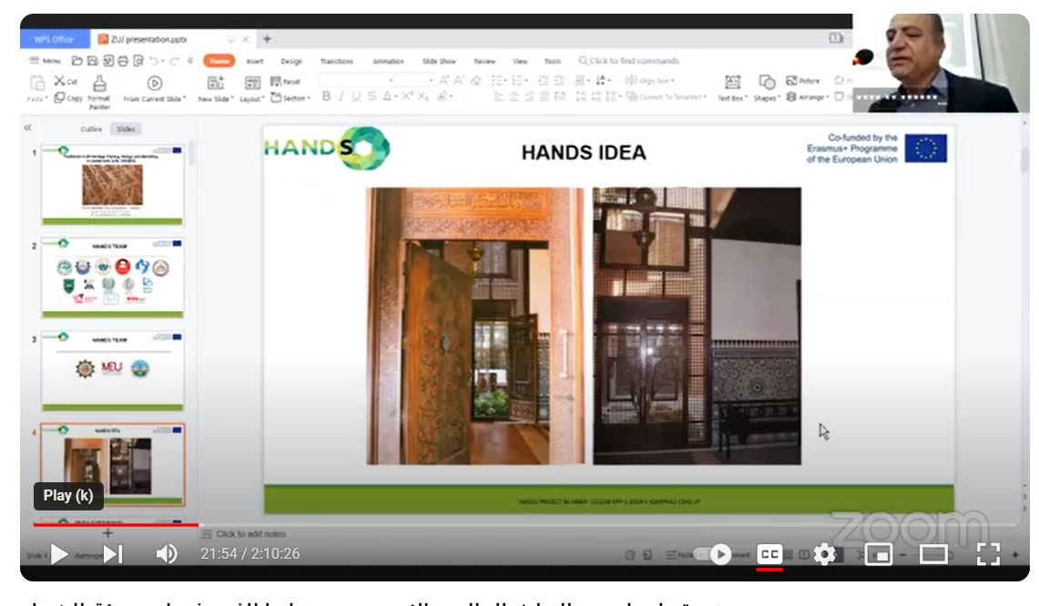Open the Design ribbon tab
Viewport: 1039px width, 606px height.
click(x=290, y=61)
